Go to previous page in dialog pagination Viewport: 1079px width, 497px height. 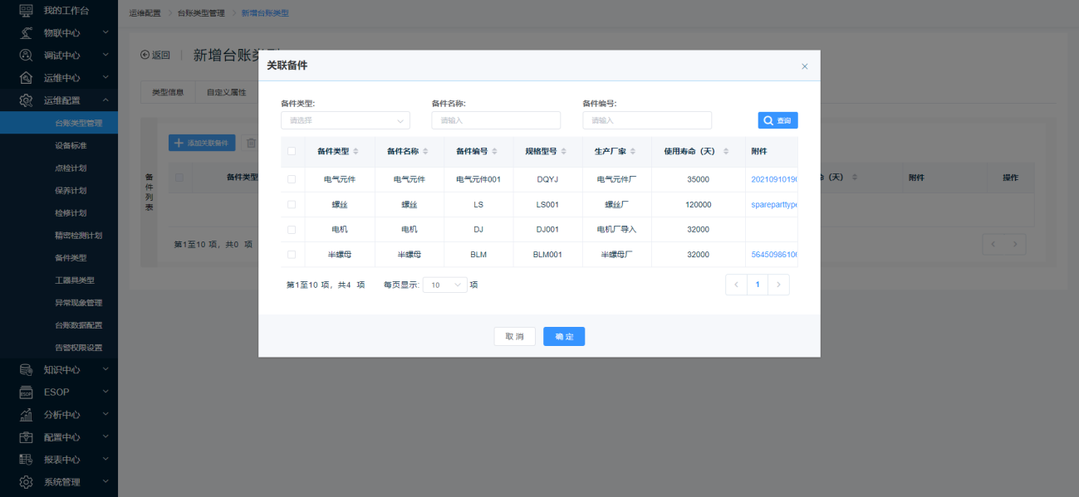pyautogui.click(x=736, y=285)
